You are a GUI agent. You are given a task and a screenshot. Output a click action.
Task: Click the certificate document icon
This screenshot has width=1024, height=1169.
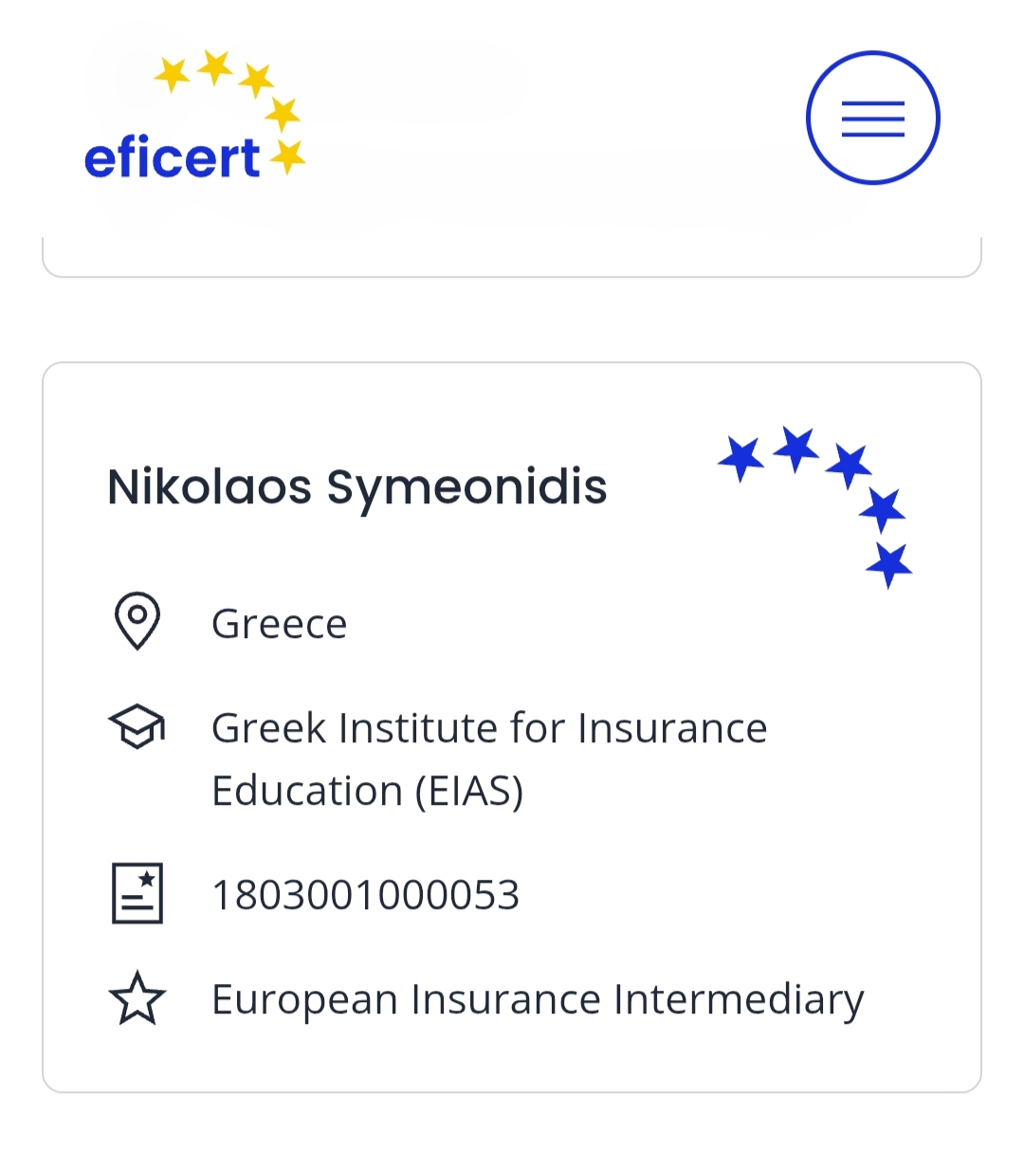(x=137, y=893)
